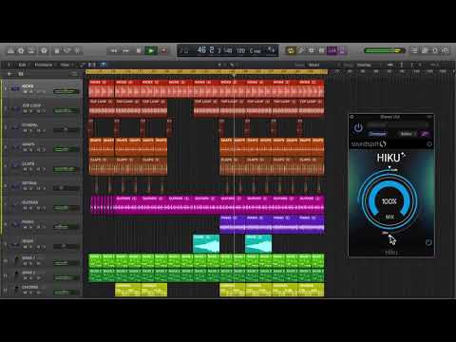Select the second RISER audio region
The height and width of the screenshot is (342, 456).
[x=258, y=244]
